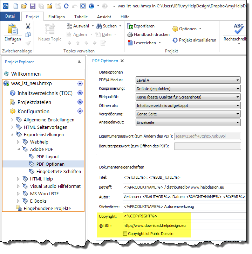
Task: Open the Datei menu
Action: pos(10,16)
